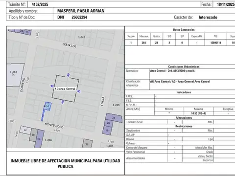Image resolution: width=235 pixels, height=176 pixels.
Task: Select the ITALIA street label
Action: (103, 101)
